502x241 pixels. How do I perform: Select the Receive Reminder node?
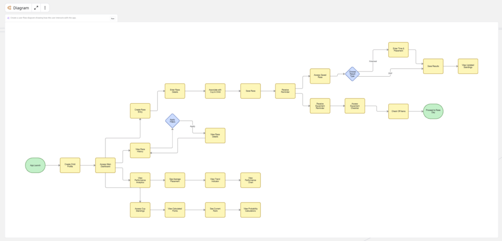(285, 90)
